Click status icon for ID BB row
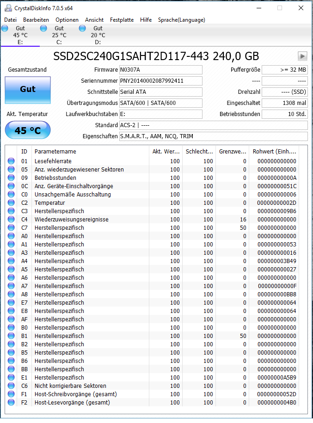Image resolution: width=313 pixels, height=423 pixels. (x=11, y=369)
